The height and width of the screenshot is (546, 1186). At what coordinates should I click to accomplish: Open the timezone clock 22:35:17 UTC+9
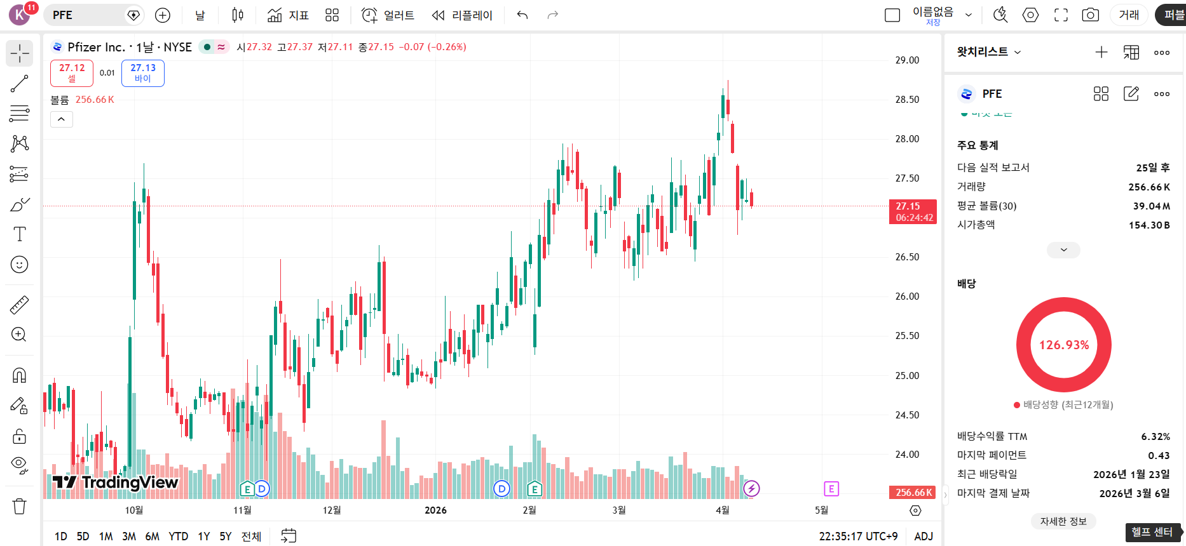tap(859, 536)
